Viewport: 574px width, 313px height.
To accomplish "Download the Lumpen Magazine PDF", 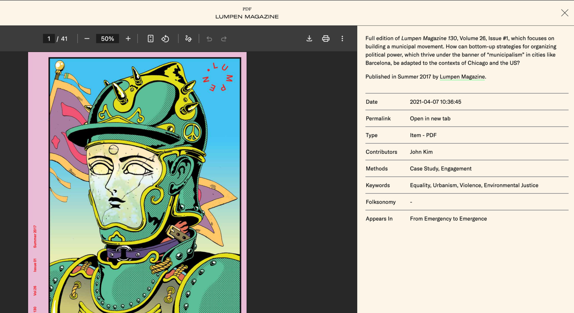I will 309,39.
